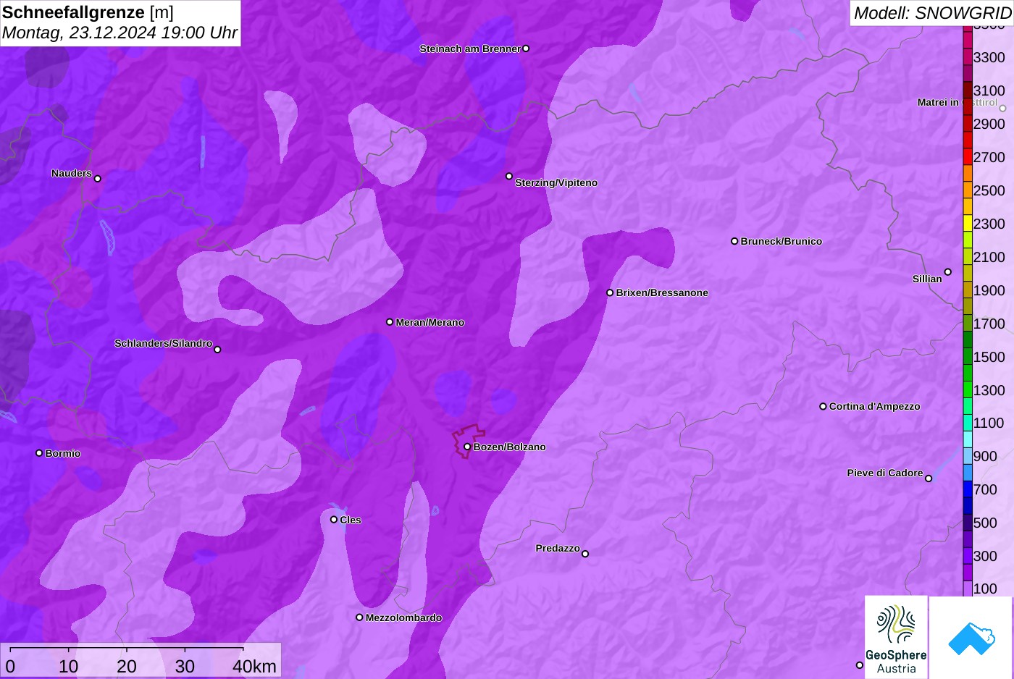
Task: Select the Bormio location marker dot
Action: (x=39, y=453)
